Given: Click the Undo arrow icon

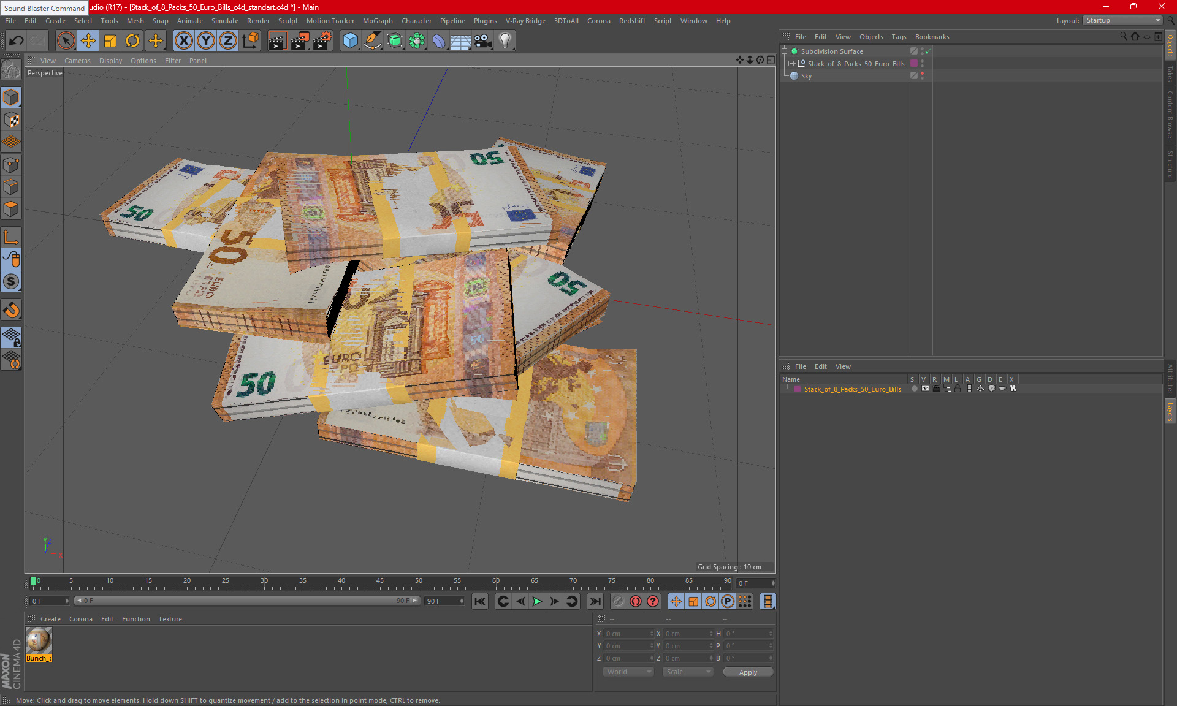Looking at the screenshot, I should 16,40.
